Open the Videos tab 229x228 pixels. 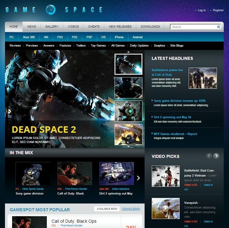click(x=73, y=27)
